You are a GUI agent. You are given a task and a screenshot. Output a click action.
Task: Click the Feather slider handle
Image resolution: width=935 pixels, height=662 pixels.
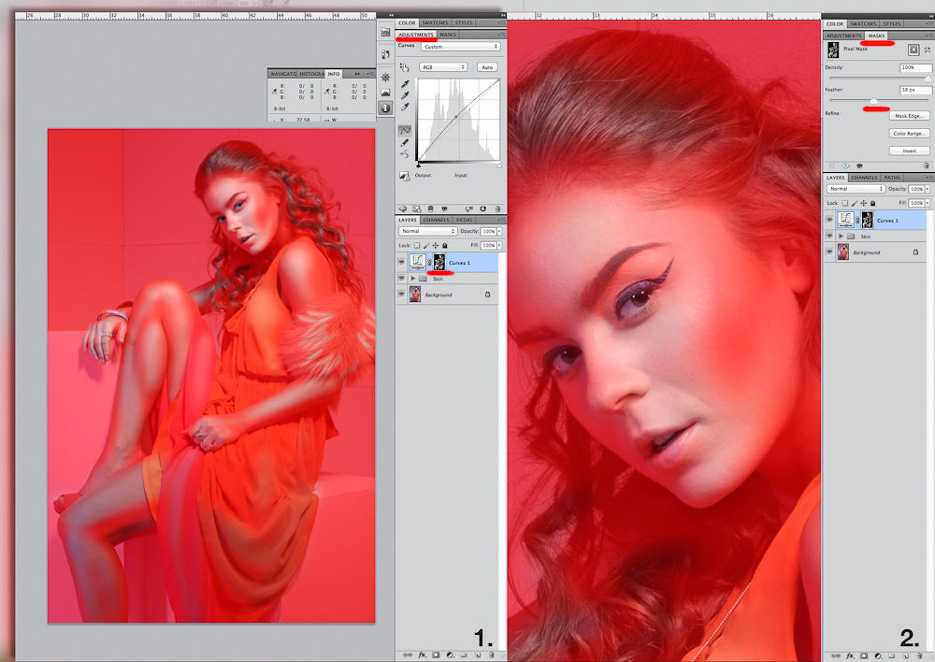[x=874, y=101]
